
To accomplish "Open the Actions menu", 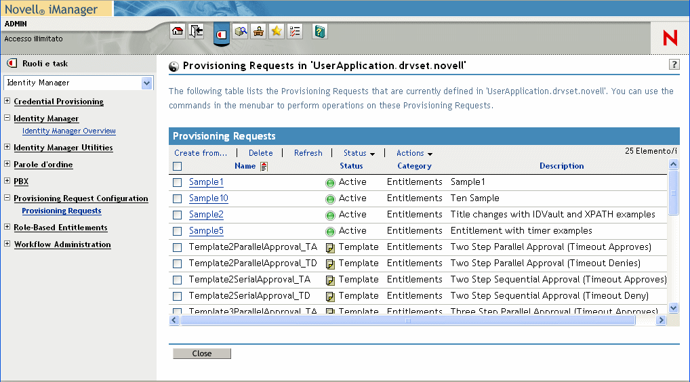I will tap(414, 153).
